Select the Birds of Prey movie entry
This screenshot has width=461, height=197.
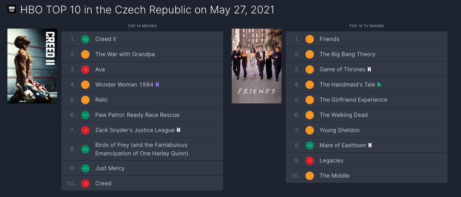141,149
